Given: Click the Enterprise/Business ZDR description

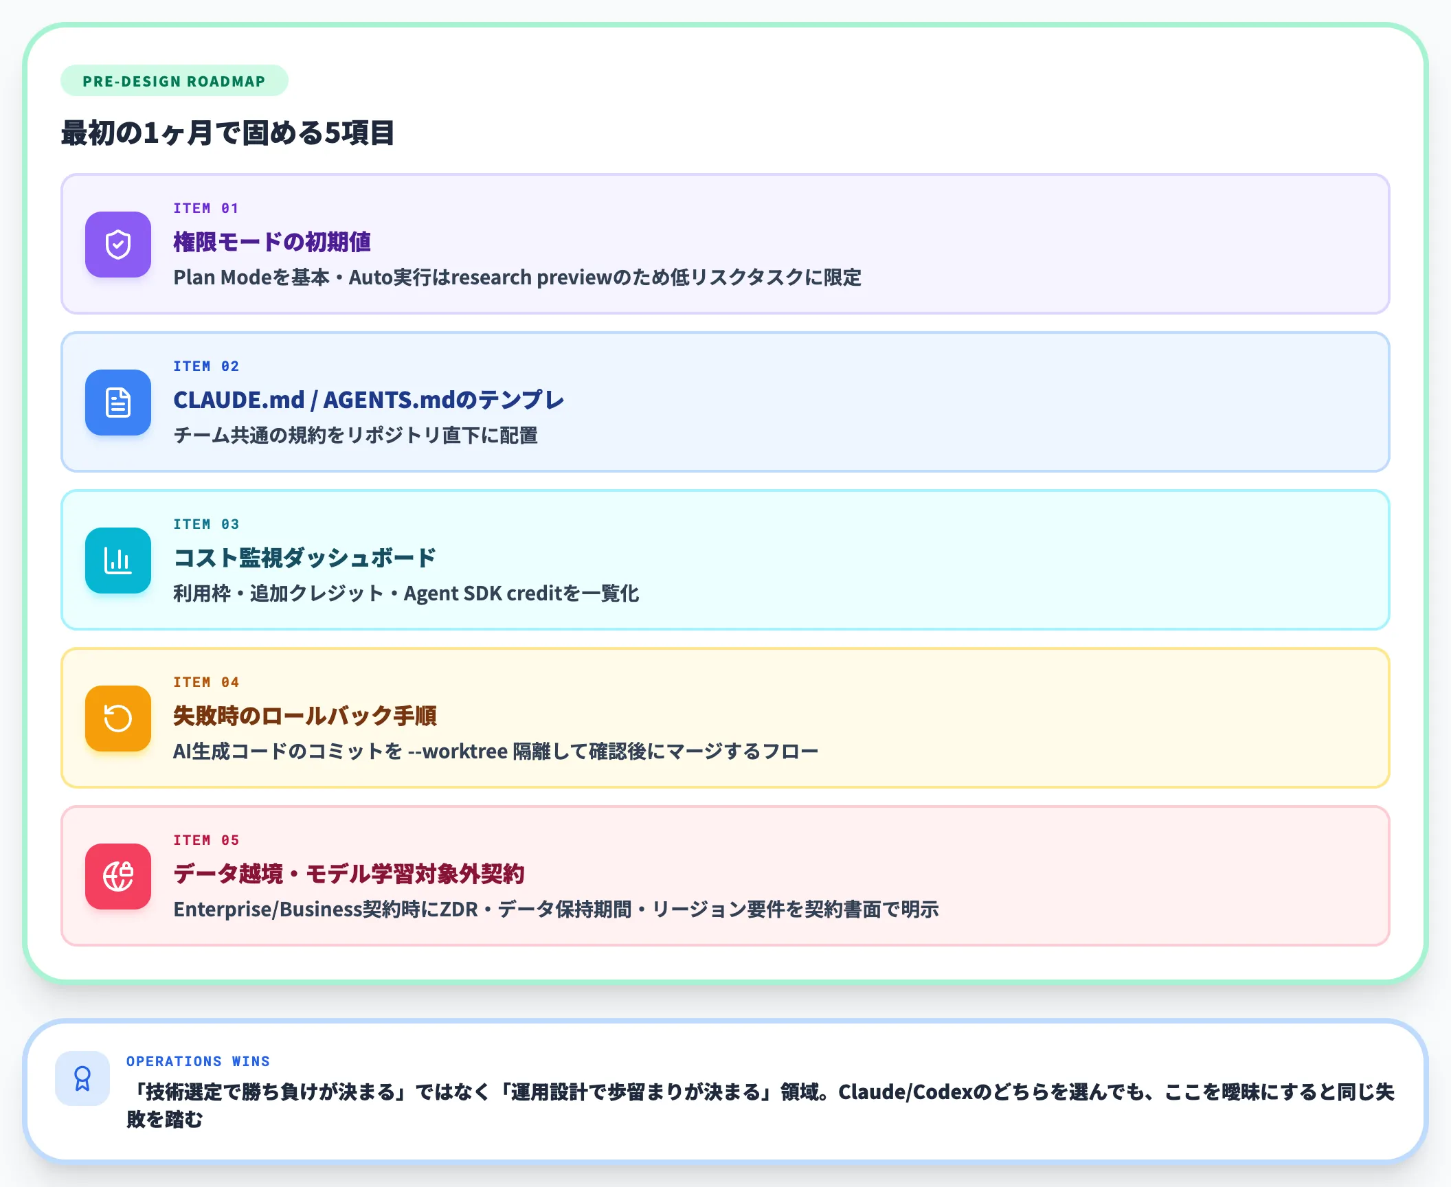Looking at the screenshot, I should pyautogui.click(x=556, y=909).
